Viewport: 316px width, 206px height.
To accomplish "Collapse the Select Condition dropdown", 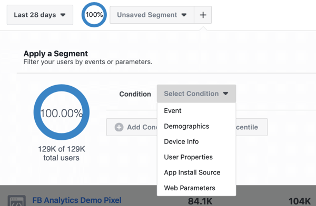I will tap(196, 94).
